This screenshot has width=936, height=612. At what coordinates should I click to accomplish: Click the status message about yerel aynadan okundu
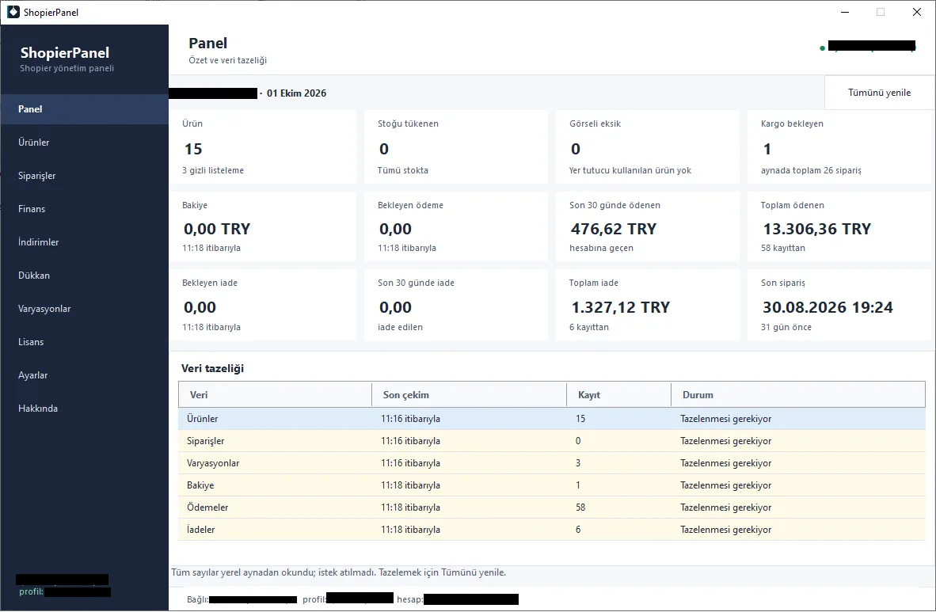(x=338, y=572)
